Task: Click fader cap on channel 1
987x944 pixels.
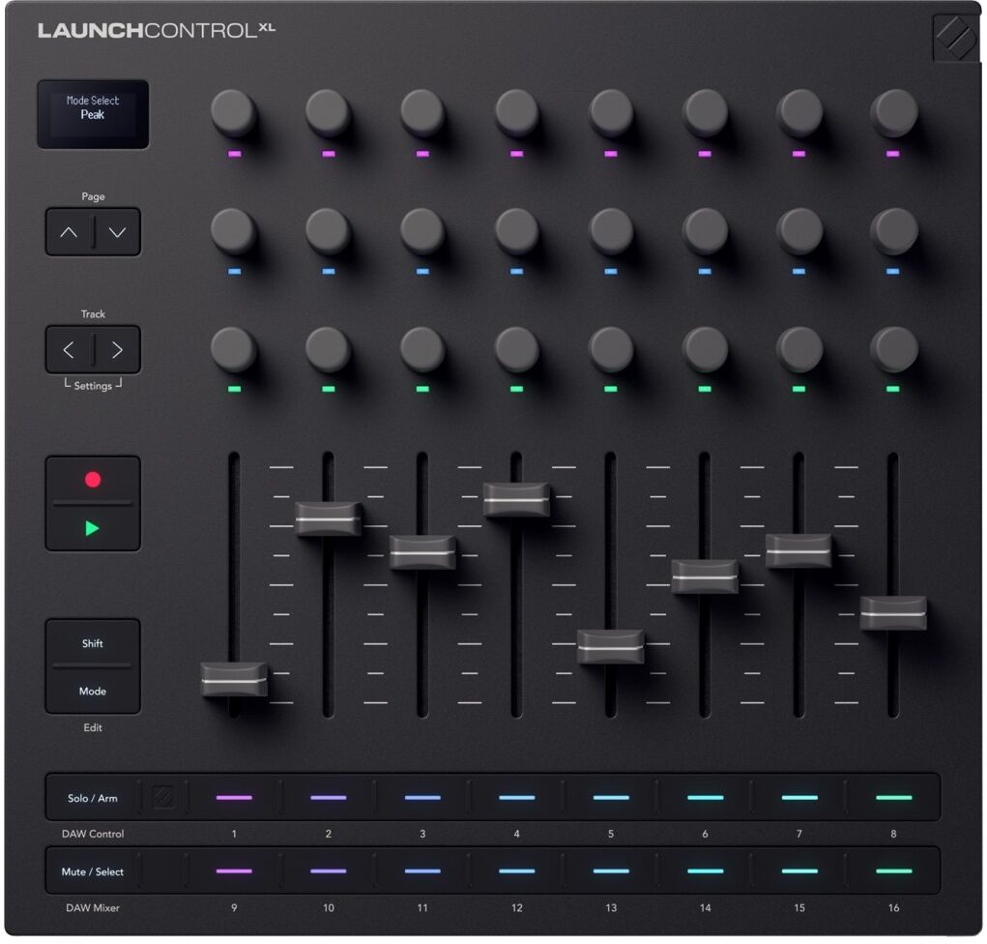Action: point(234,680)
